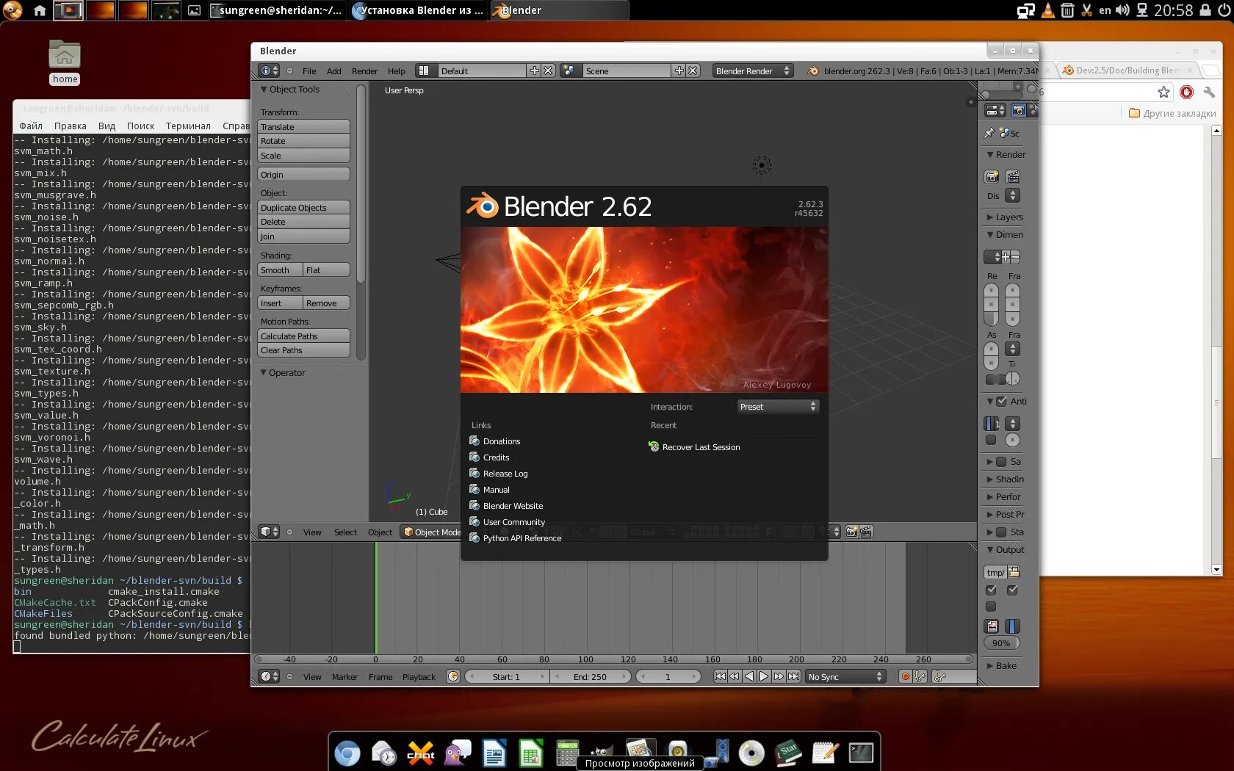This screenshot has width=1234, height=771.
Task: Open the Release Log link on splash screen
Action: [x=505, y=473]
